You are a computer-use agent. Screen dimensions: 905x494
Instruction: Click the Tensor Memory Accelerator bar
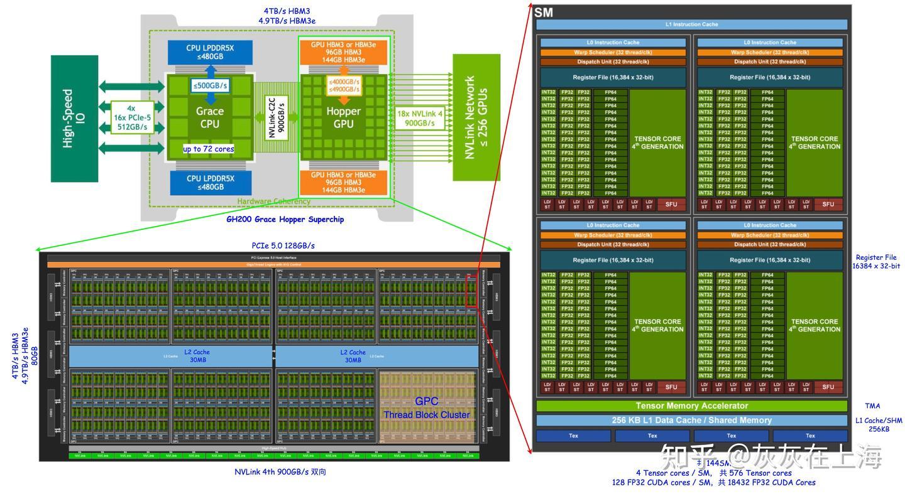(x=691, y=406)
